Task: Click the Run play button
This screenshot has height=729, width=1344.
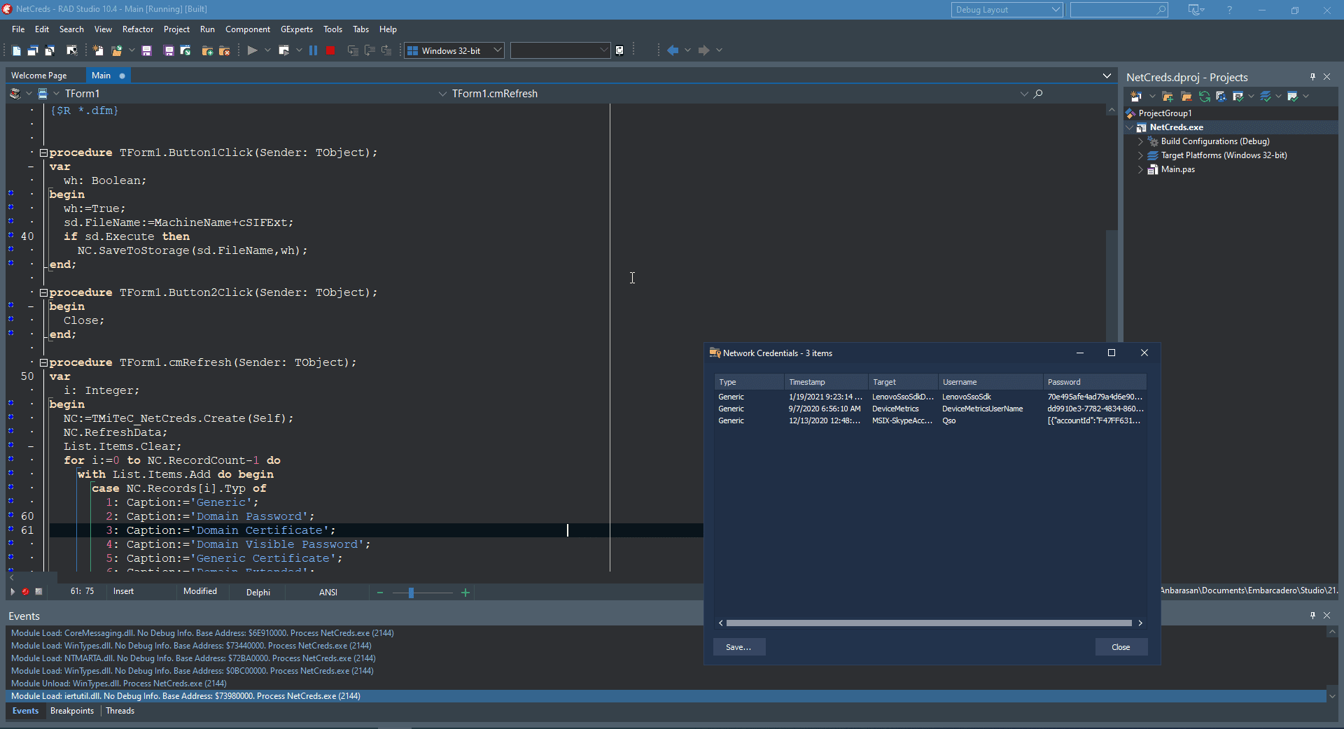Action: [252, 50]
